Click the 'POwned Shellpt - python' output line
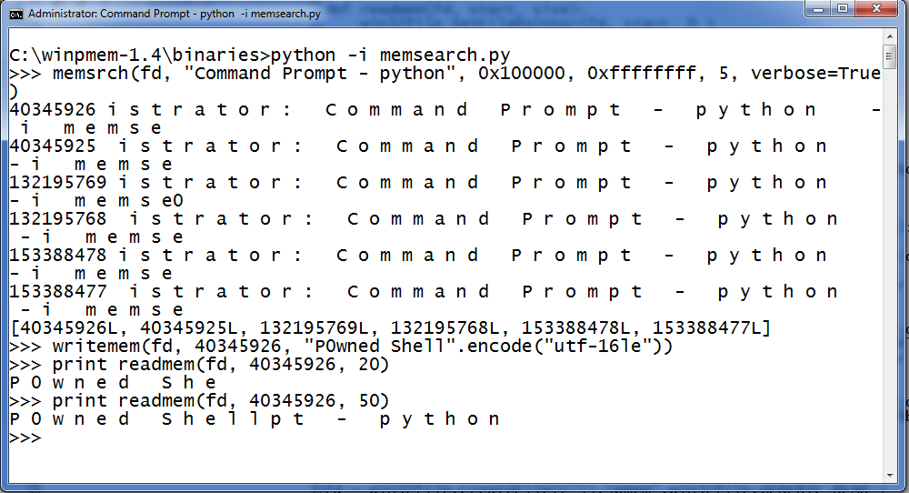 coord(255,418)
